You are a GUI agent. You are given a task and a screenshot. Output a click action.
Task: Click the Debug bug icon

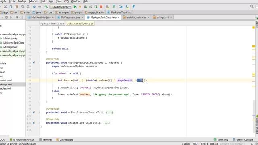85,7
